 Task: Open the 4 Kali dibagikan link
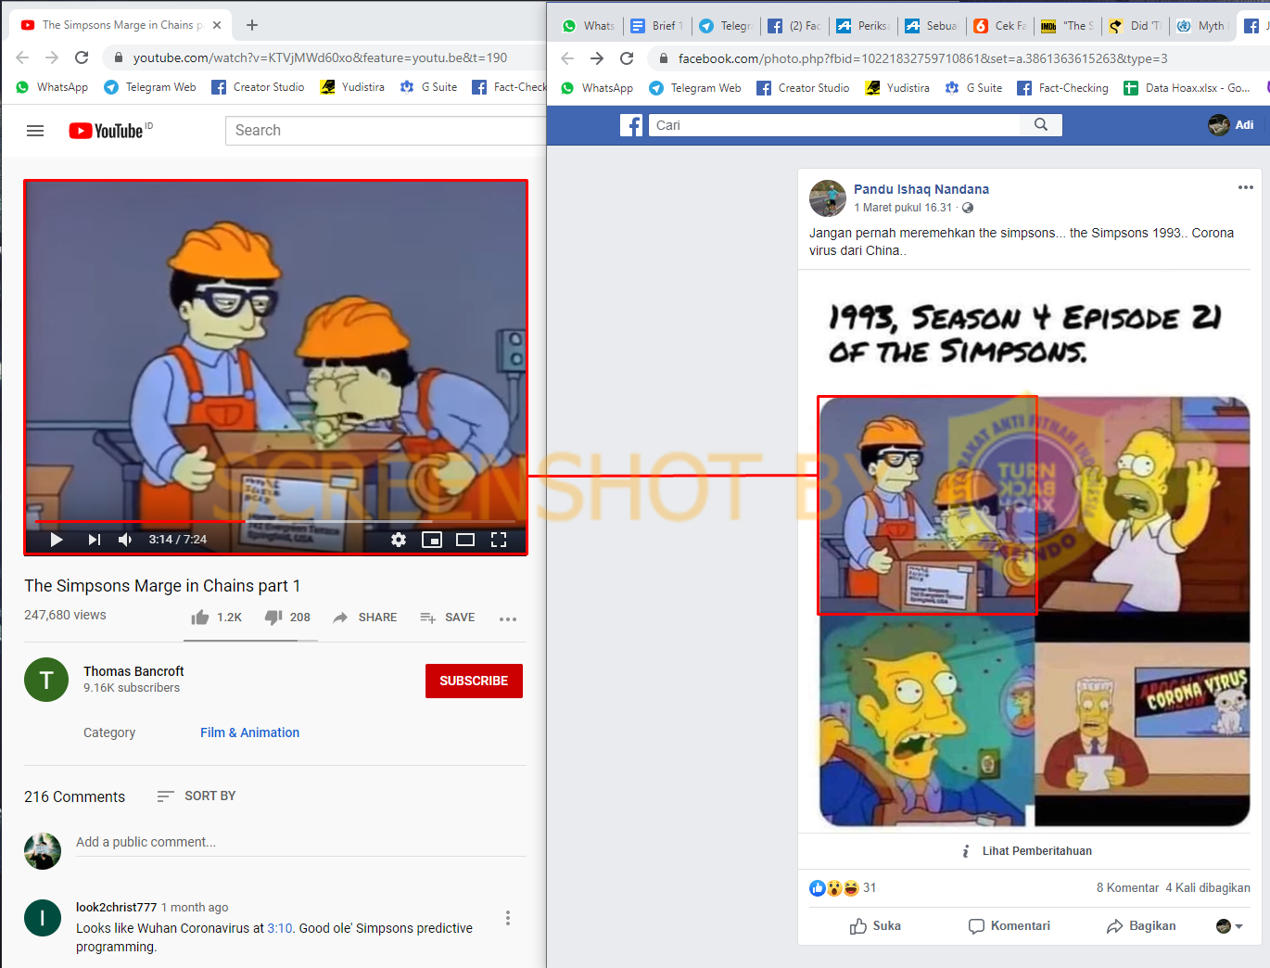pos(1208,888)
